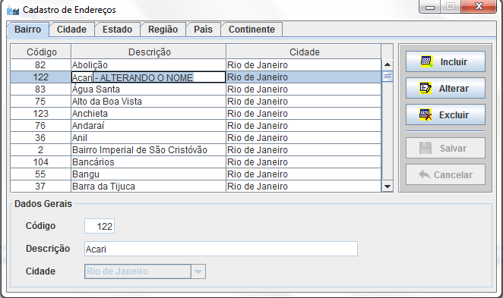Screen dimensions: 503x298
Task: Open the Estado tab
Action: click(117, 30)
